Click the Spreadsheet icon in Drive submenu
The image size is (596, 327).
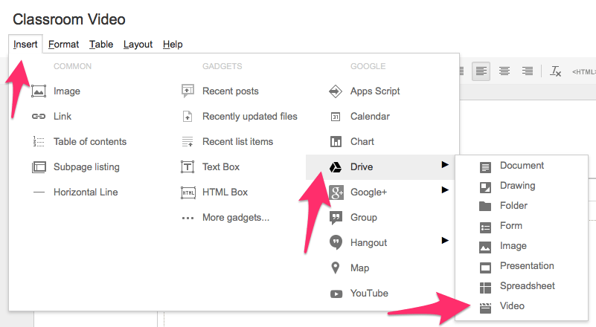(485, 286)
